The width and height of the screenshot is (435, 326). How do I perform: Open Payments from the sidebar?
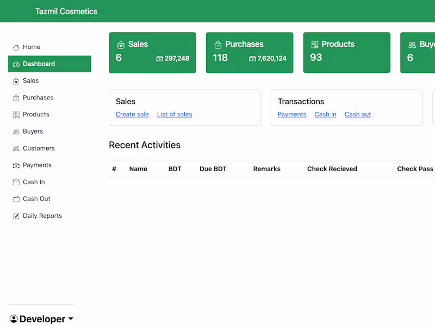point(49,165)
